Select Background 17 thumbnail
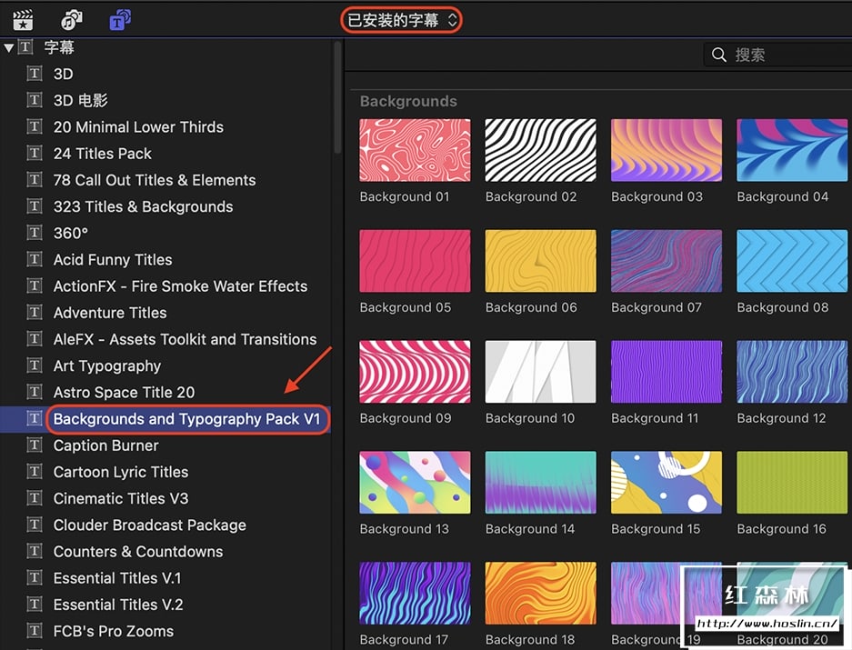The width and height of the screenshot is (852, 650). [416, 594]
